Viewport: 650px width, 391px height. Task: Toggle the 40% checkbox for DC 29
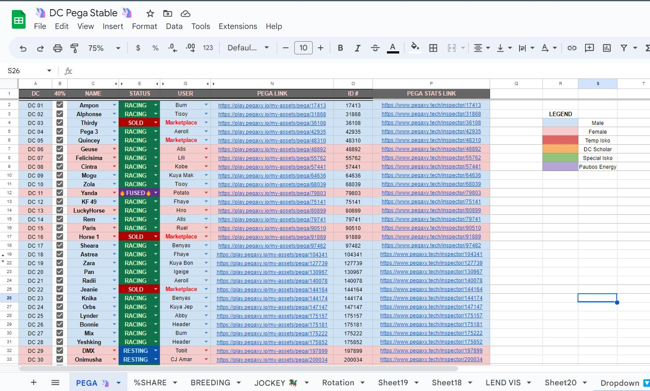(60, 350)
